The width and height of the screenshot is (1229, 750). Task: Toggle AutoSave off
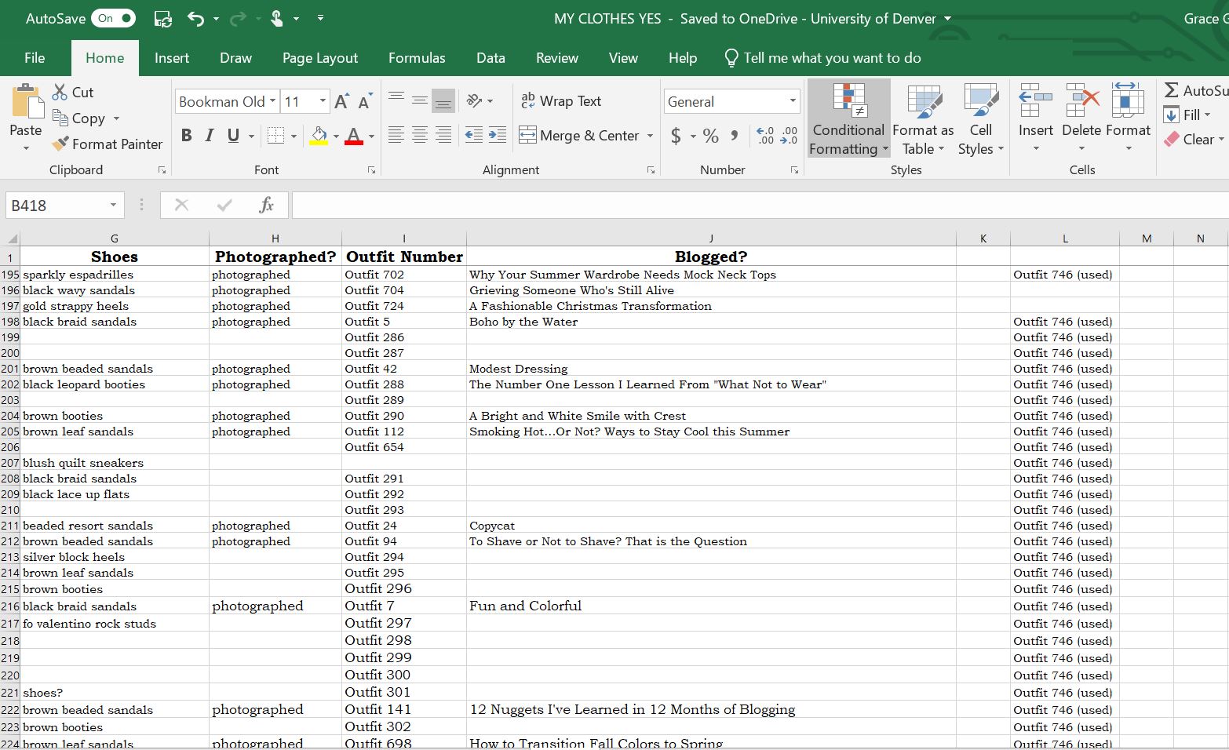pos(112,17)
